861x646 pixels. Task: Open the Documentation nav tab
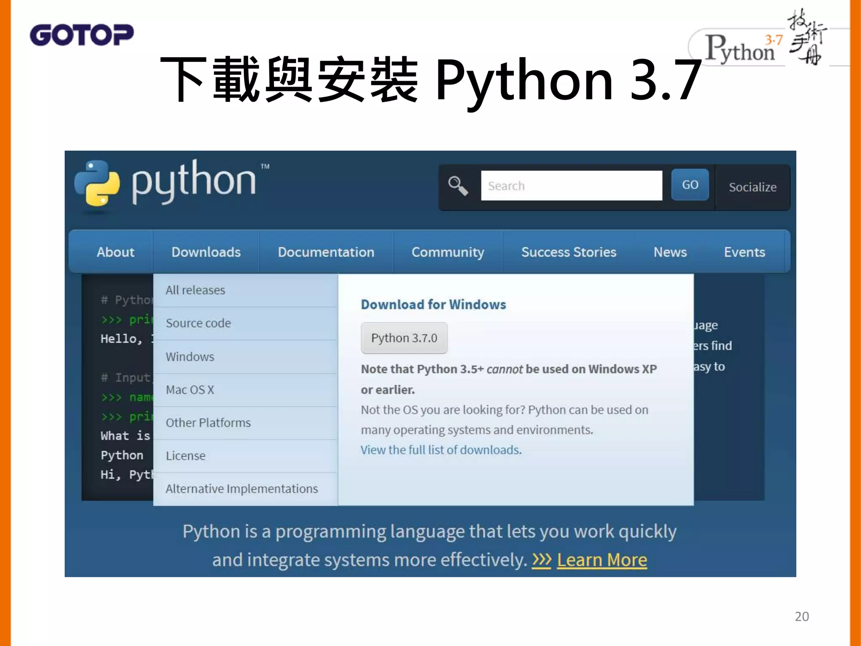click(x=326, y=252)
